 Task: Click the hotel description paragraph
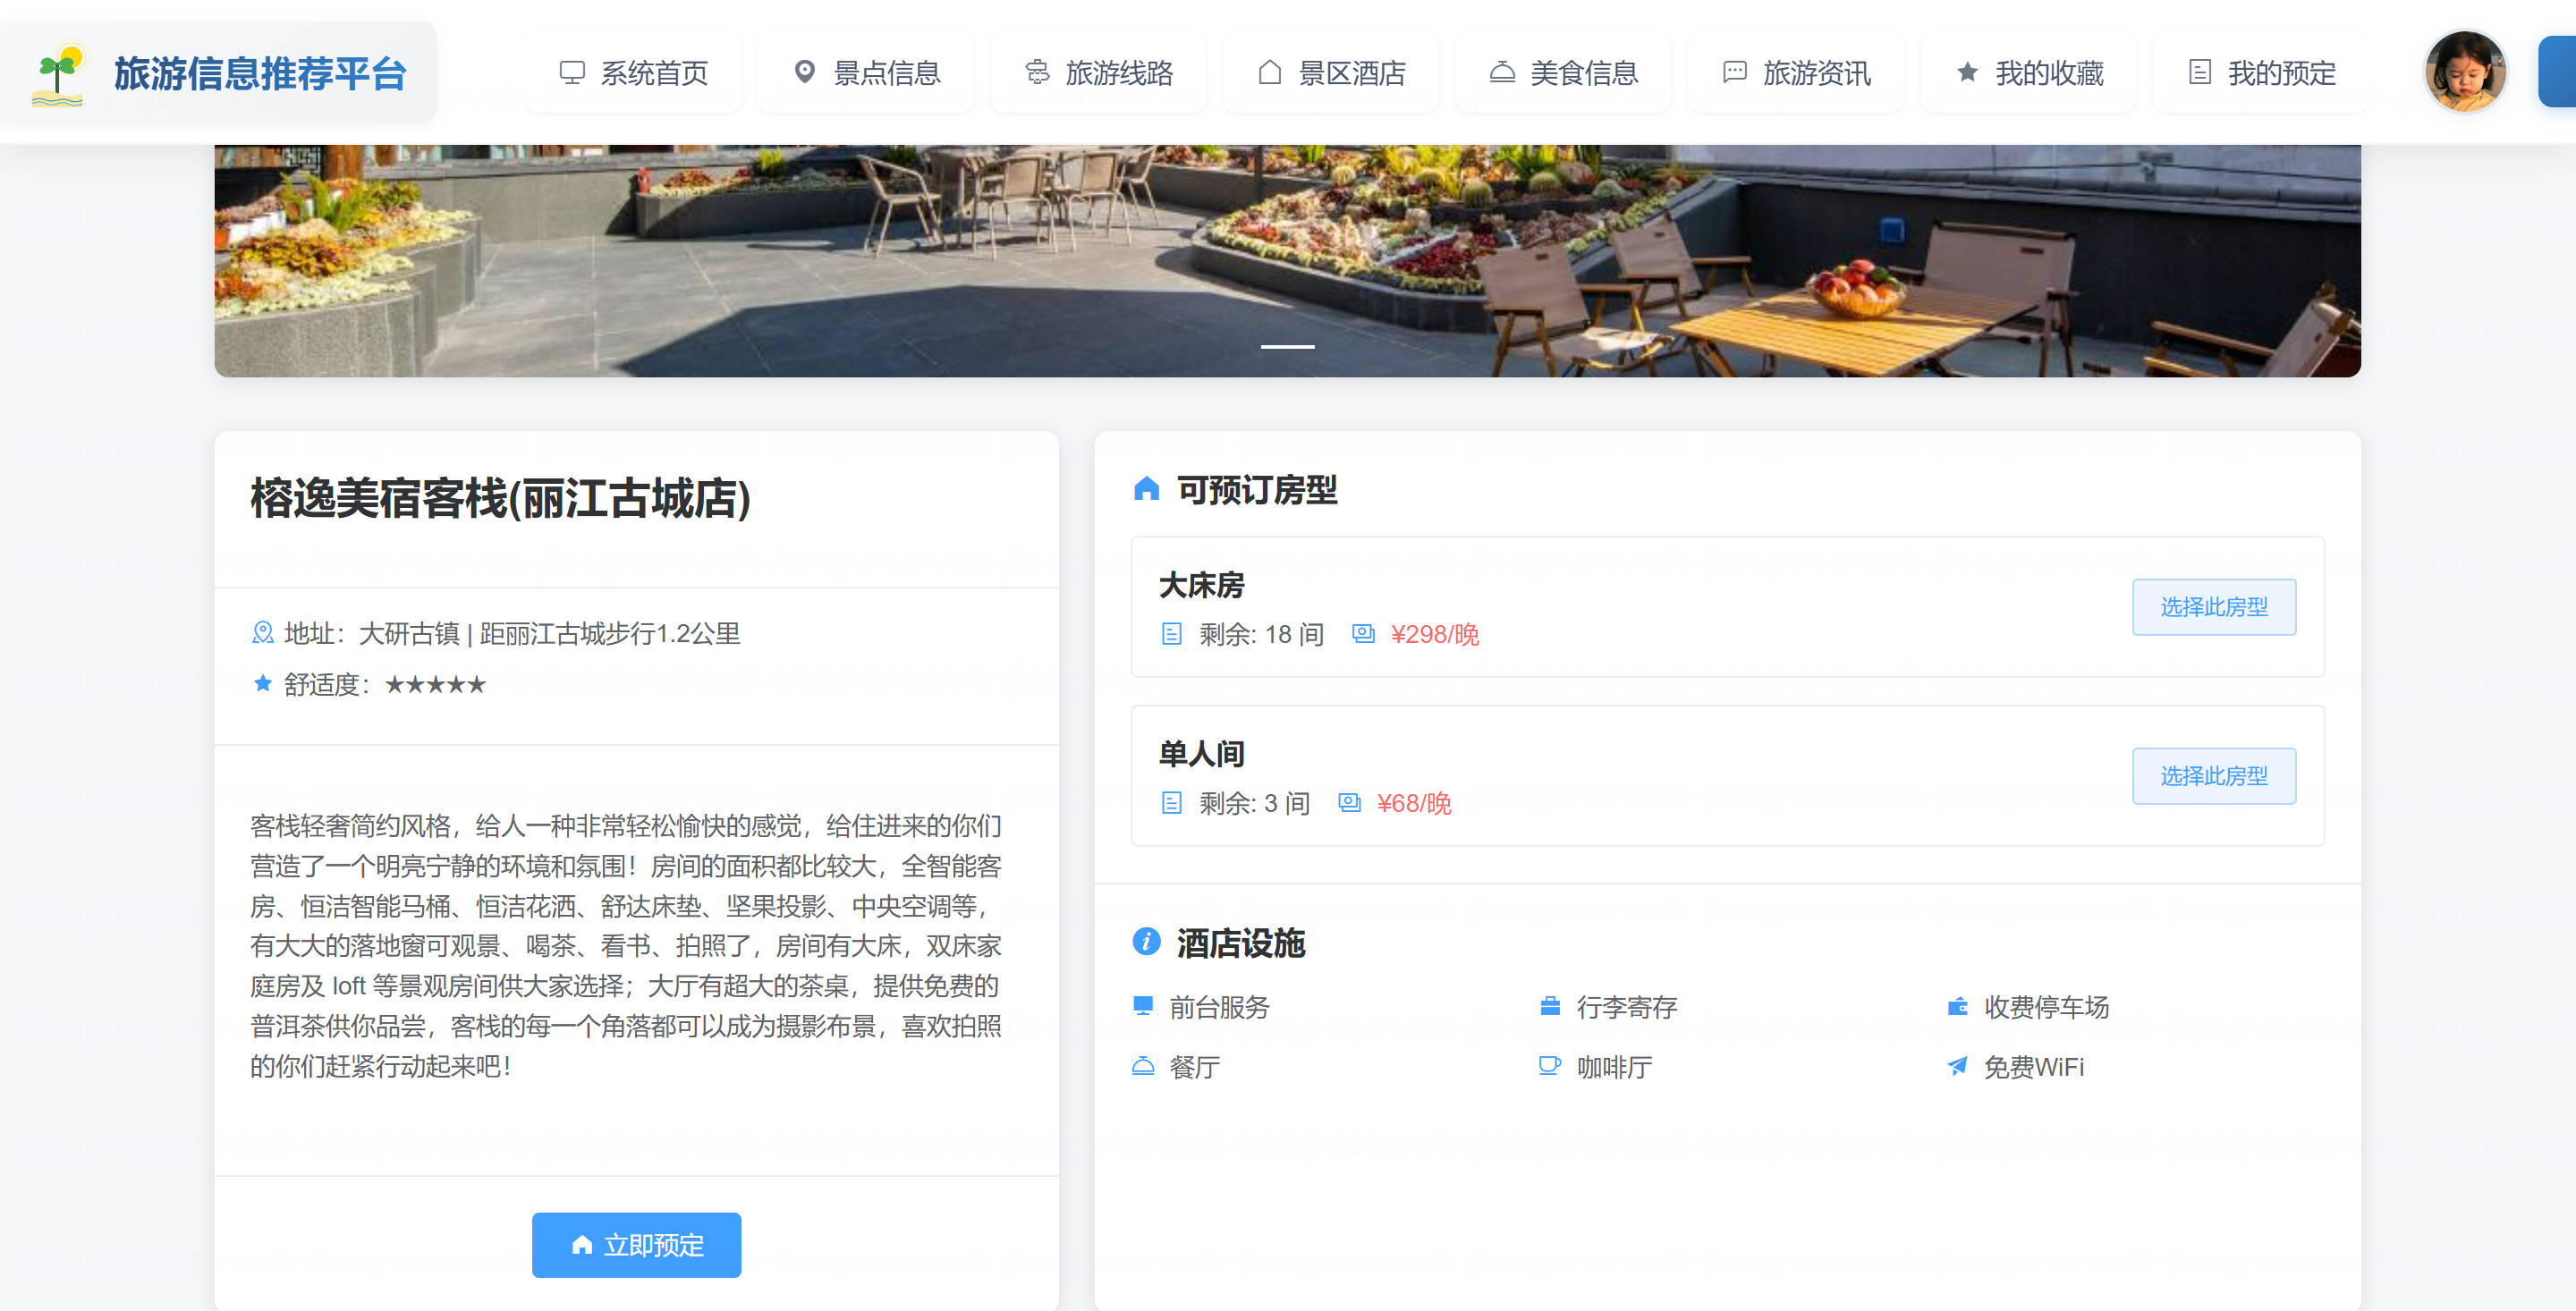626,946
